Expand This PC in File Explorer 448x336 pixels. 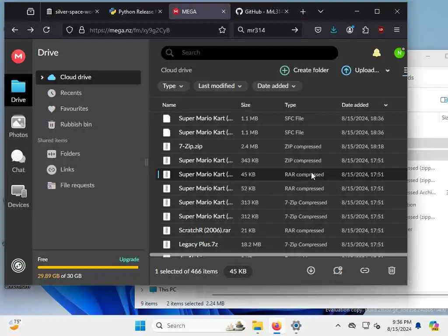click(142, 290)
